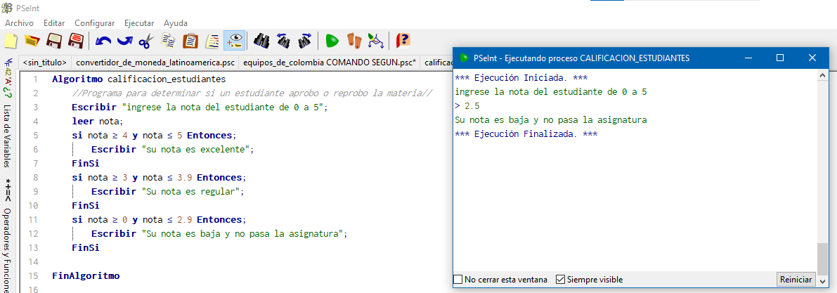
Task: Toggle the eye autocomplete helper button
Action: 234,40
